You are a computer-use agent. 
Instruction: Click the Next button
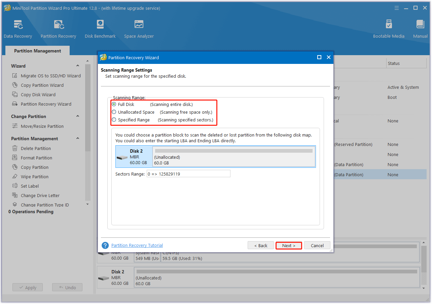pyautogui.click(x=289, y=245)
